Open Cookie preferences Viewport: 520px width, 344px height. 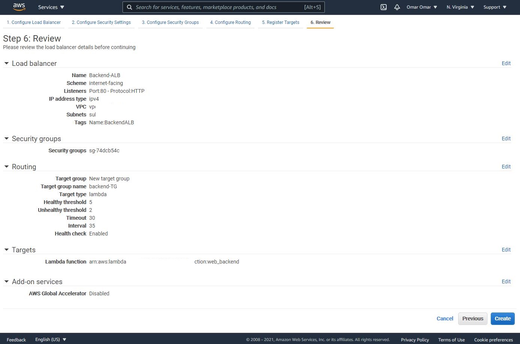click(x=493, y=340)
